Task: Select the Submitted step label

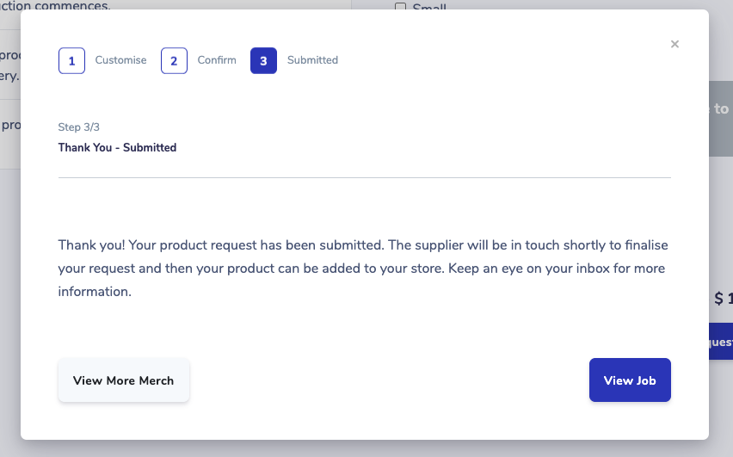Action: tap(312, 60)
